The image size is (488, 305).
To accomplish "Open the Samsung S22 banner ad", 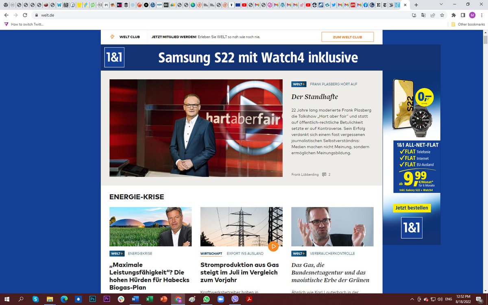I will tap(258, 57).
